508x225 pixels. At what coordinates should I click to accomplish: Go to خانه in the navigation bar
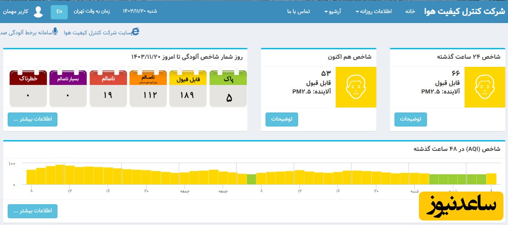(410, 11)
